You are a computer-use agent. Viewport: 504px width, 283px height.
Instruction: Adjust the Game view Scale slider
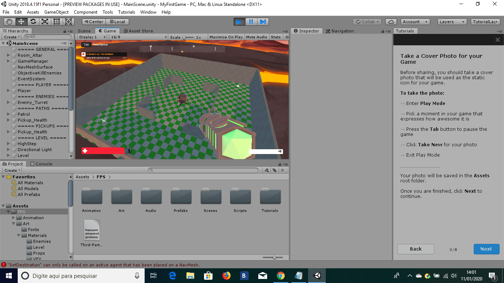pyautogui.click(x=188, y=37)
